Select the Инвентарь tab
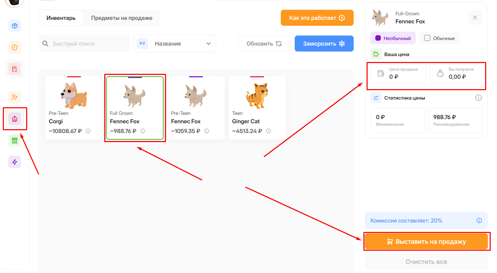The width and height of the screenshot is (497, 273). point(61,18)
